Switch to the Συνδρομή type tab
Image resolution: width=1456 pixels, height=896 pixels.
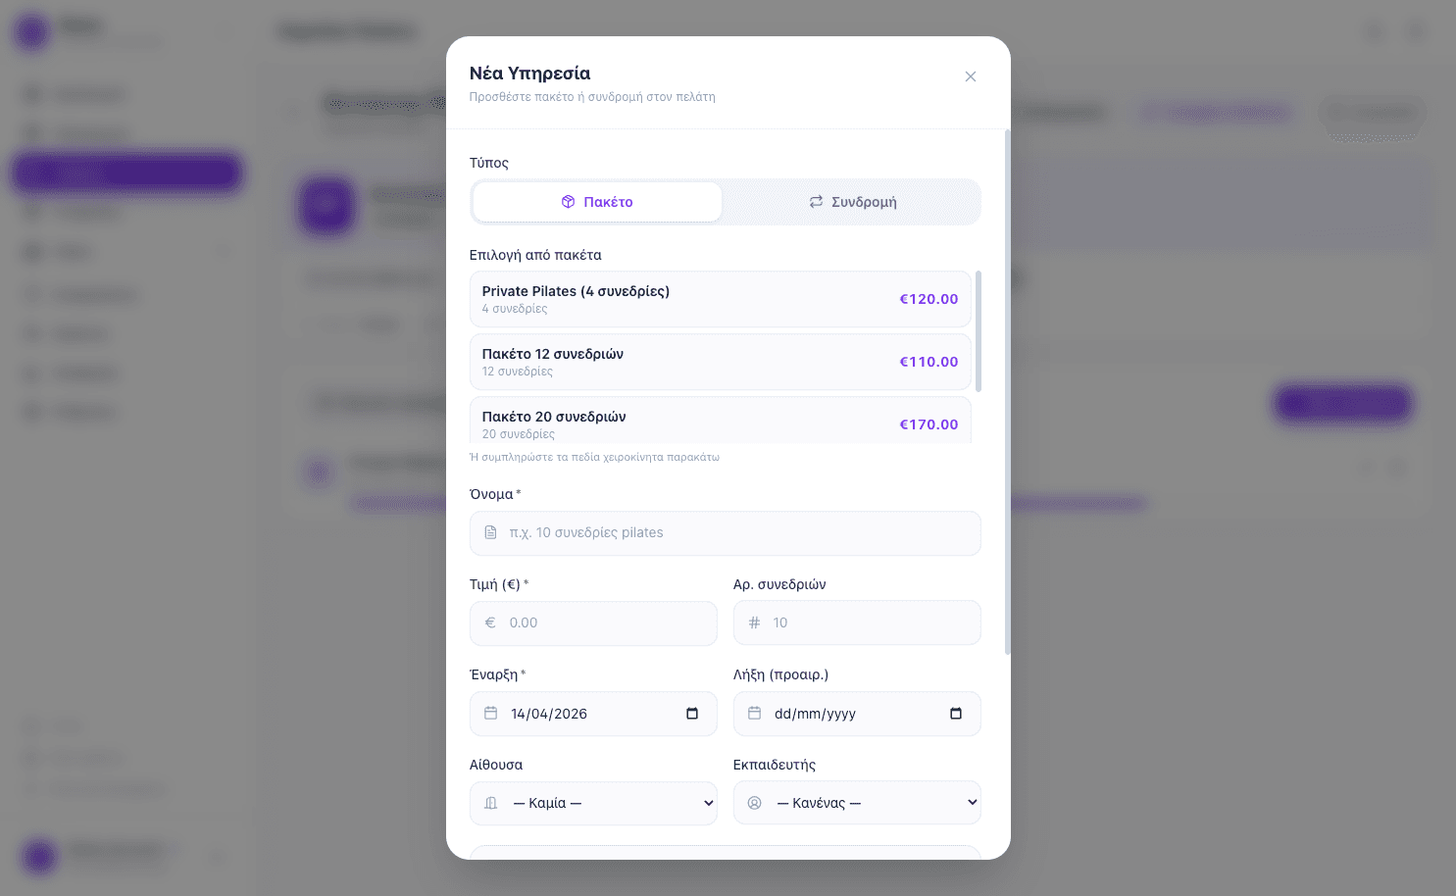852,202
